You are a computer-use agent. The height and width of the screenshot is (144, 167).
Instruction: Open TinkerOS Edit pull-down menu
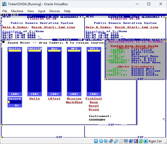point(15,15)
